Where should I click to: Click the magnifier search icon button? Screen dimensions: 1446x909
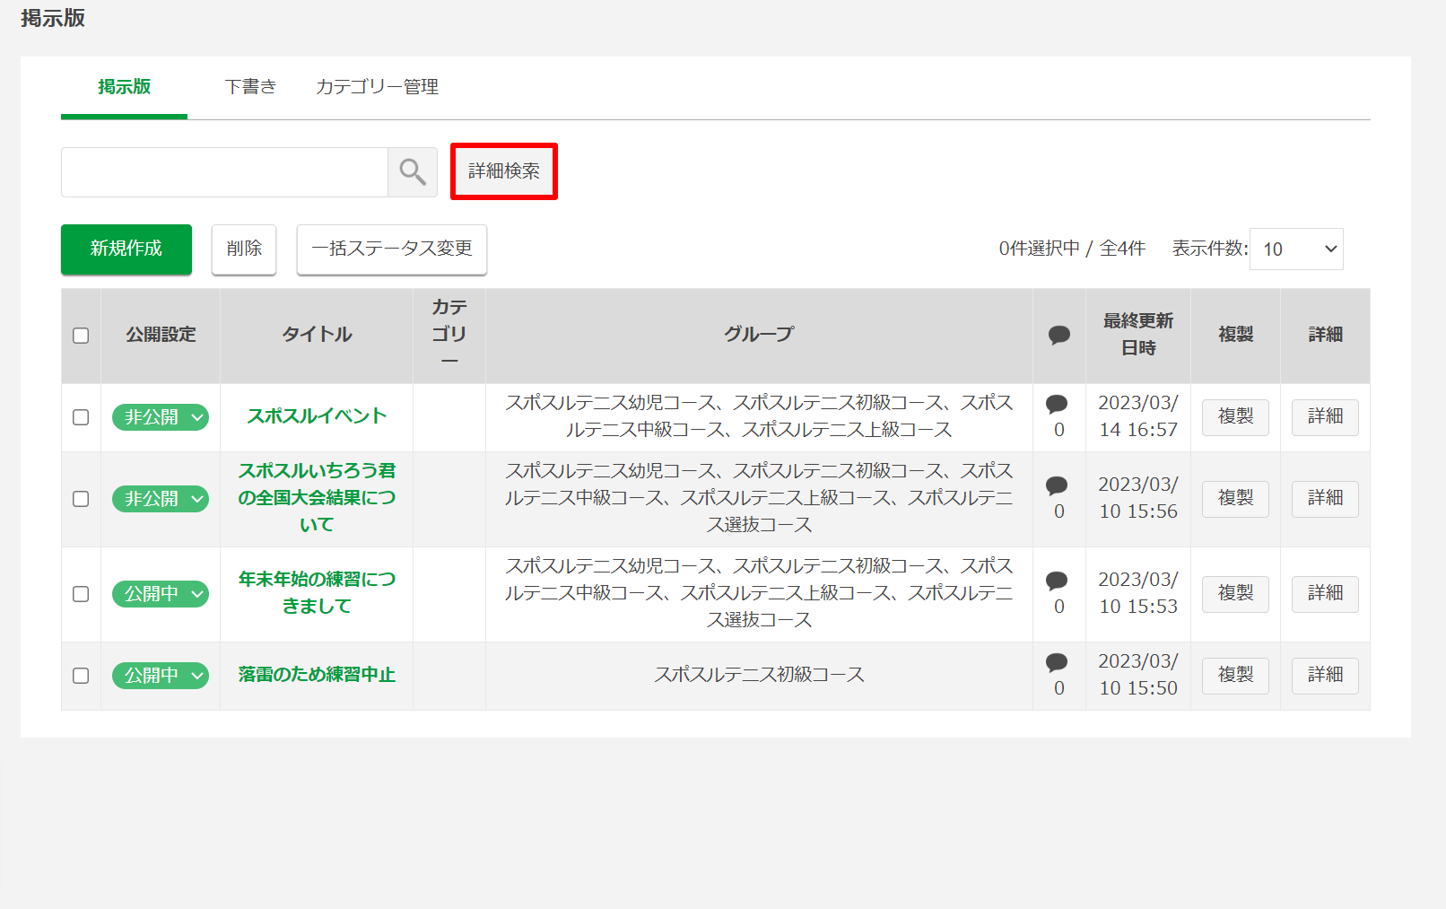(x=412, y=171)
